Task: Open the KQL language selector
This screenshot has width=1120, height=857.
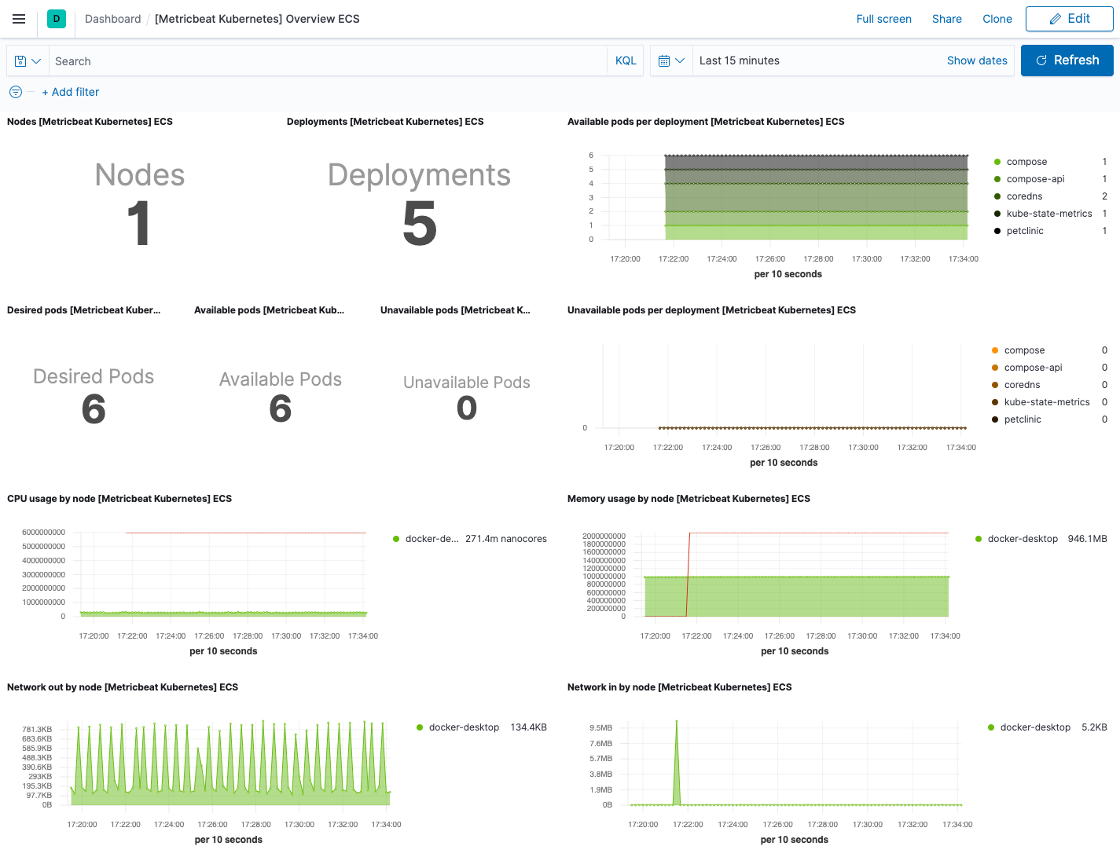Action: [625, 60]
